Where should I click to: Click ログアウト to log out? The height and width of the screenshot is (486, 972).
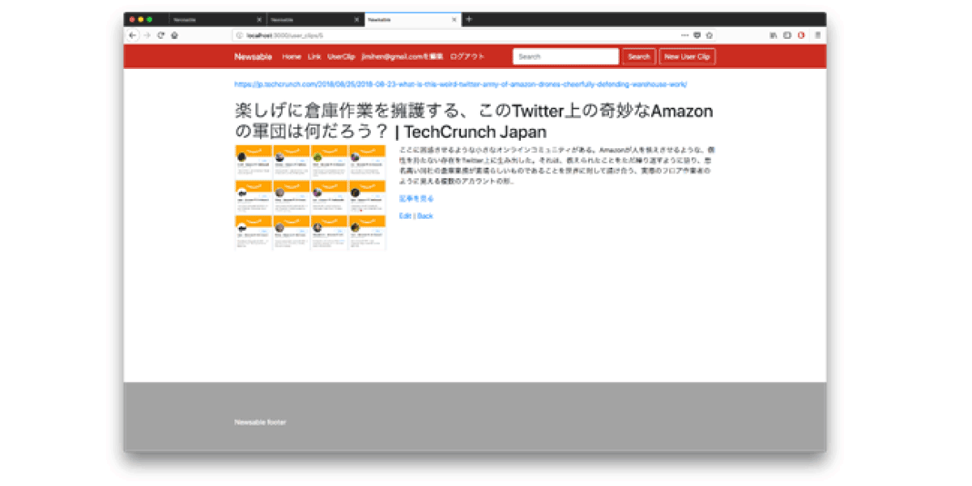point(467,57)
